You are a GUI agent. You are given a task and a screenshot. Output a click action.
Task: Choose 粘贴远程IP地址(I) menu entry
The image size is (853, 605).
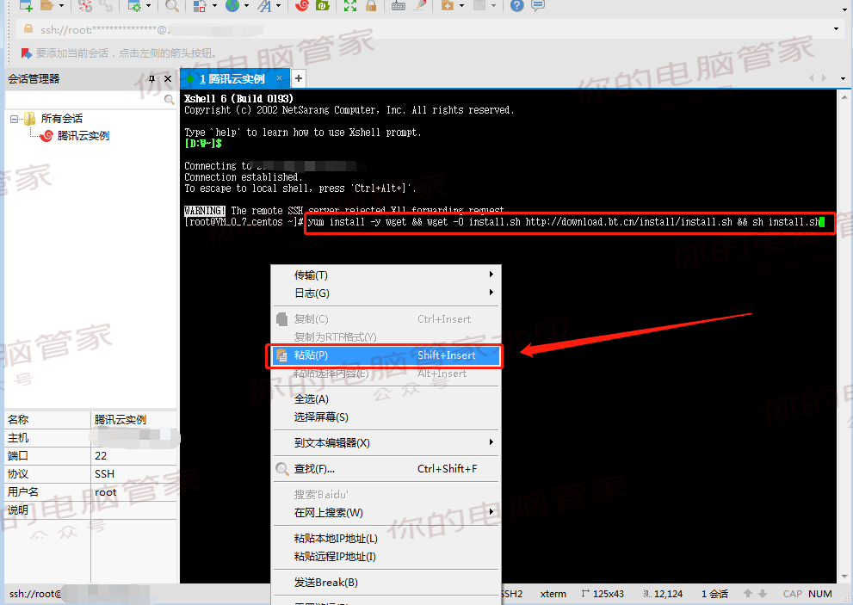(386, 557)
